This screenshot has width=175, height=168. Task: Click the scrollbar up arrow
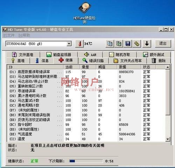tap(168, 67)
